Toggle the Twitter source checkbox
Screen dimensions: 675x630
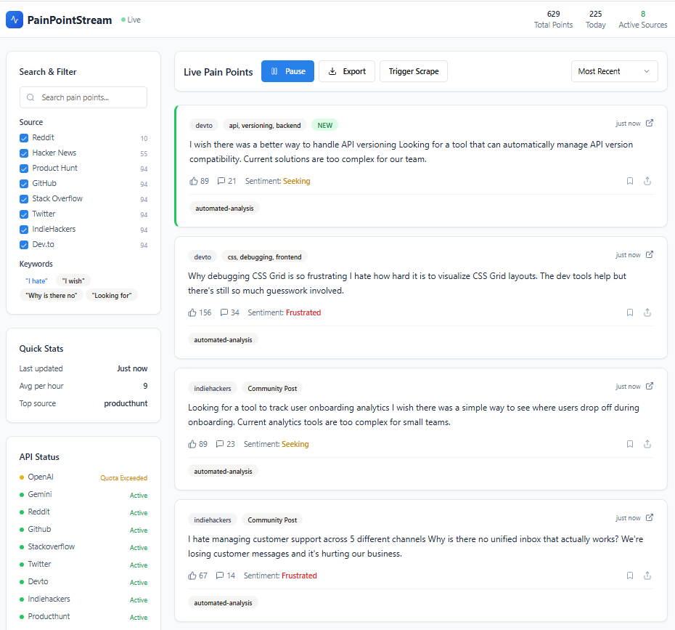click(x=24, y=214)
